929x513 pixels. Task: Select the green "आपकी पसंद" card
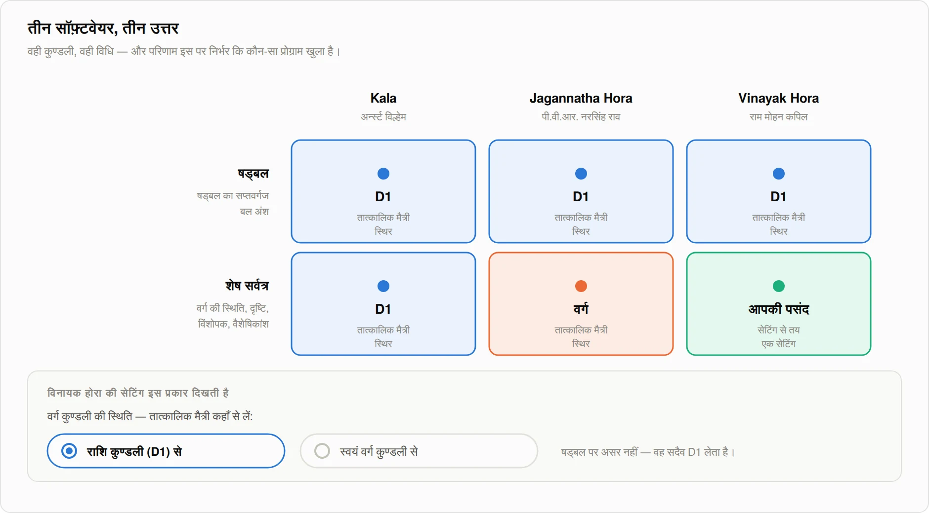[x=779, y=304]
